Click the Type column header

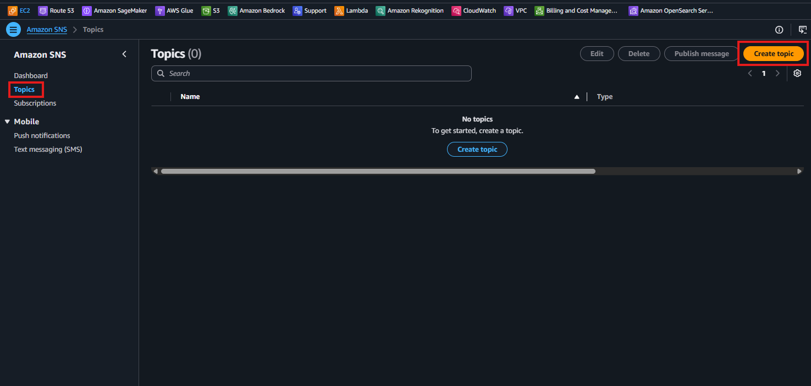coord(605,97)
